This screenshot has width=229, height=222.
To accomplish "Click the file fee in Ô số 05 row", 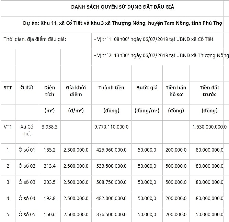I will tap(176, 214).
